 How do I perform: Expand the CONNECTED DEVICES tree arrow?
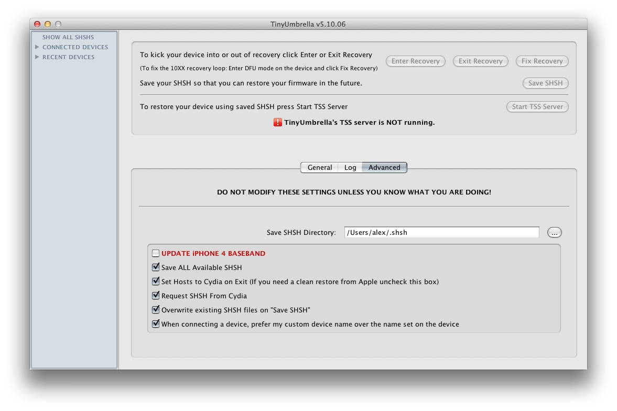37,47
